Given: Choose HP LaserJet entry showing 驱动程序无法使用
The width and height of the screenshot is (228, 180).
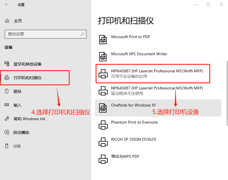Looking at the screenshot, I should (x=158, y=91).
